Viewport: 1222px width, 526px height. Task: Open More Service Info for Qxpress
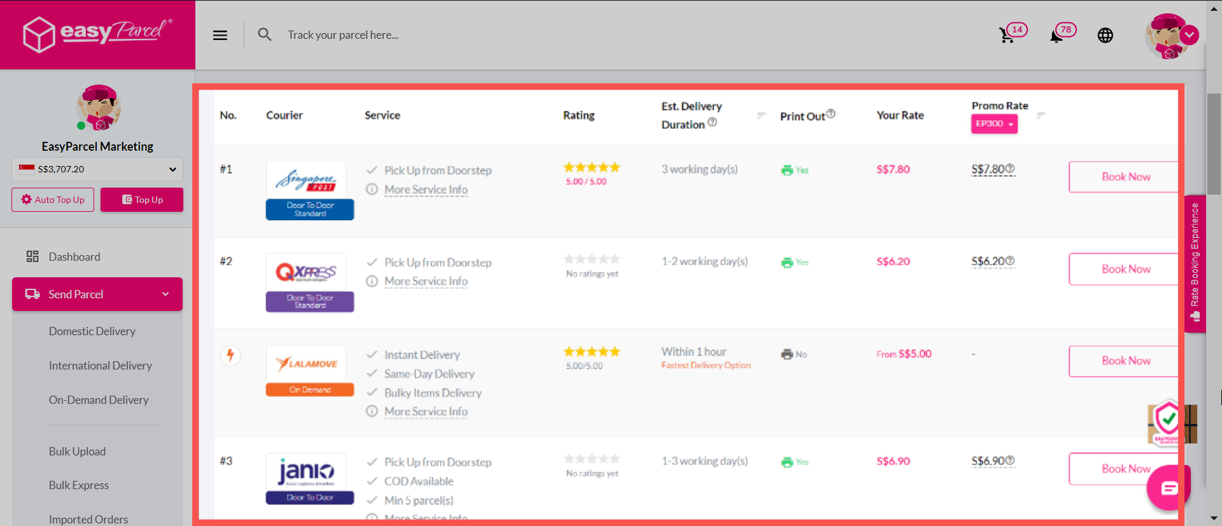(426, 281)
